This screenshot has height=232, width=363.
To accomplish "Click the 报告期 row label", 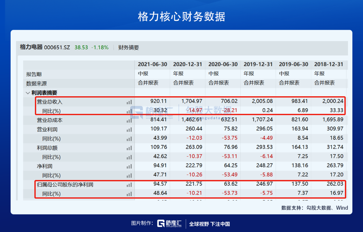I will click(34, 74).
